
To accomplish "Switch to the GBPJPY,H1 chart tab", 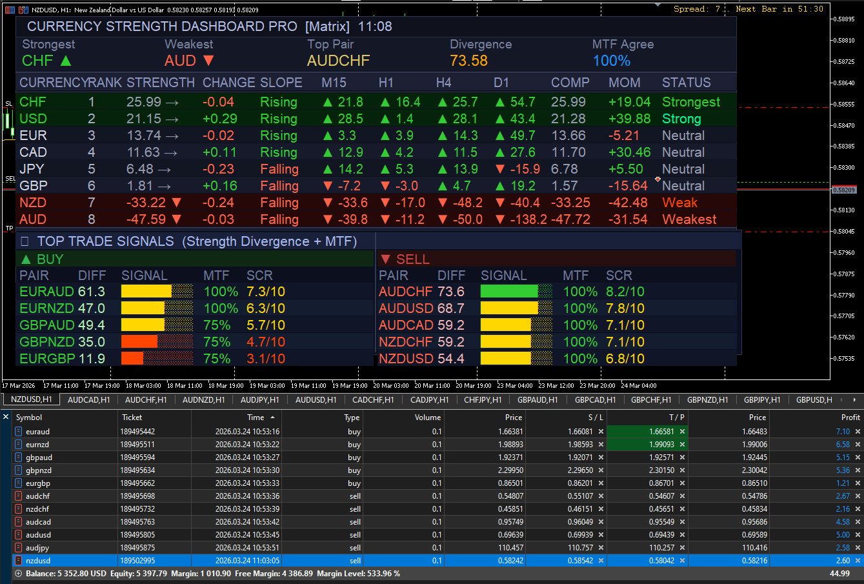I will pyautogui.click(x=762, y=400).
